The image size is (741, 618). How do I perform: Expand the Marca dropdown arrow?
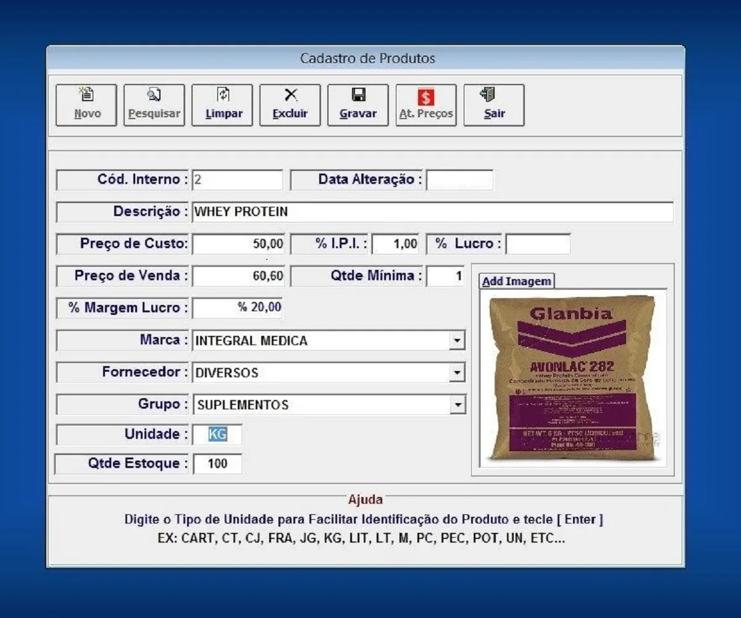[457, 341]
